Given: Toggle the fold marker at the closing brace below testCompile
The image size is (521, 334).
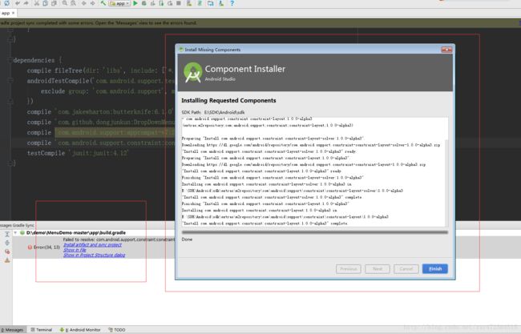Looking at the screenshot, I should tap(10, 163).
